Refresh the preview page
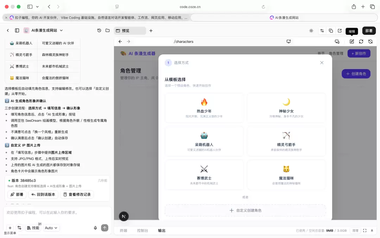 361,42
